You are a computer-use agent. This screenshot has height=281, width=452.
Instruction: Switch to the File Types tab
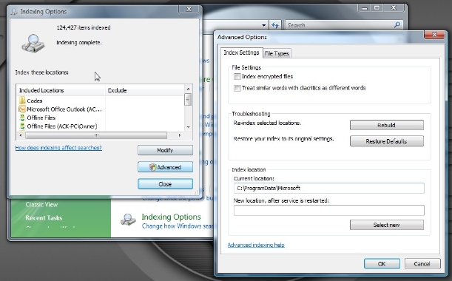277,53
